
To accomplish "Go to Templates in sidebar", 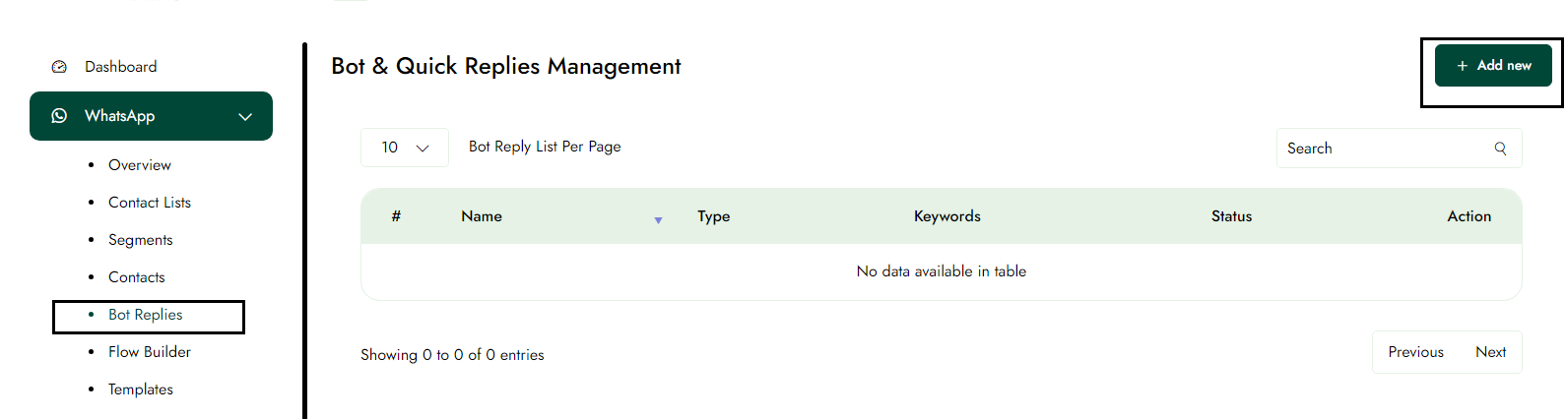I will (x=140, y=389).
